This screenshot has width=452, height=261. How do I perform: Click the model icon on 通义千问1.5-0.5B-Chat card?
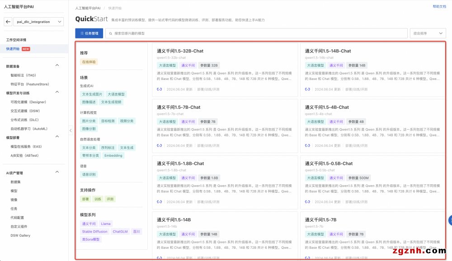pyautogui.click(x=307, y=202)
